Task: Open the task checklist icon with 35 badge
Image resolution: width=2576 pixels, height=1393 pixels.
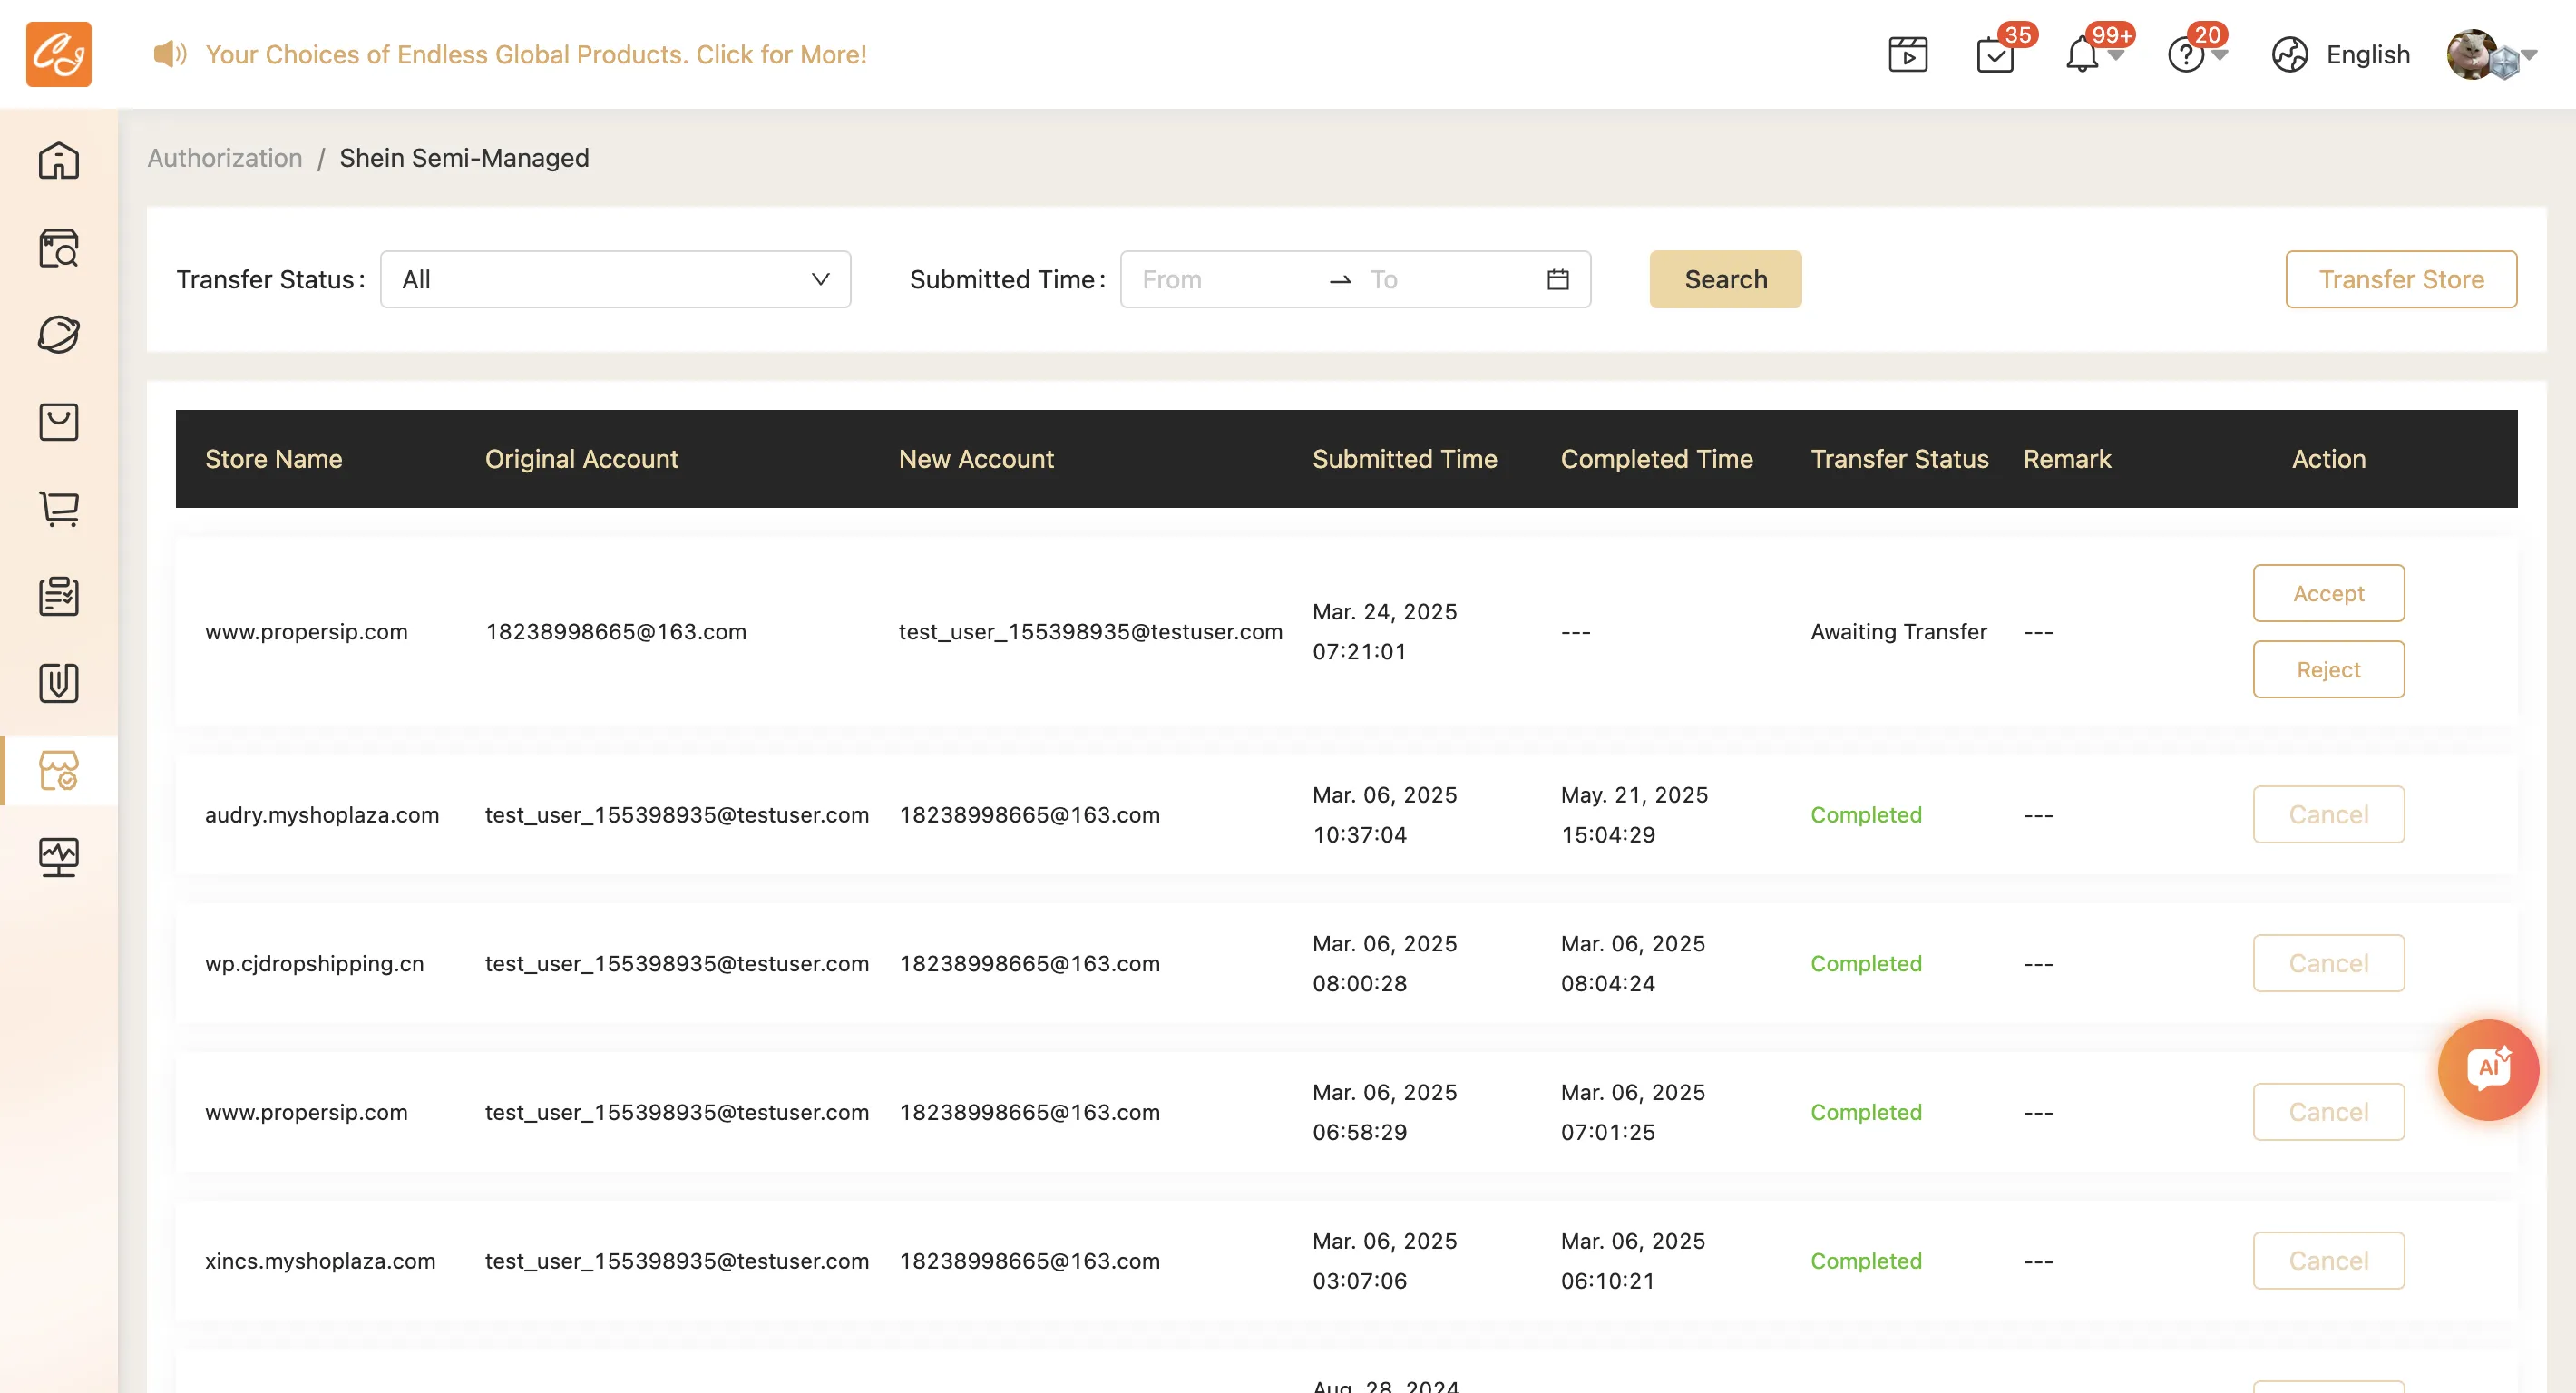Action: [x=1995, y=54]
